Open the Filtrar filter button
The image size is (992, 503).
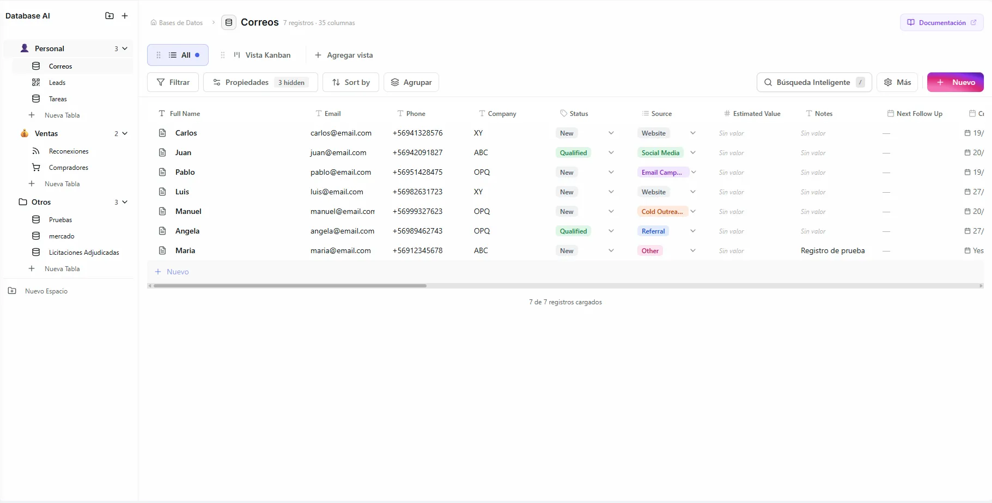[173, 82]
